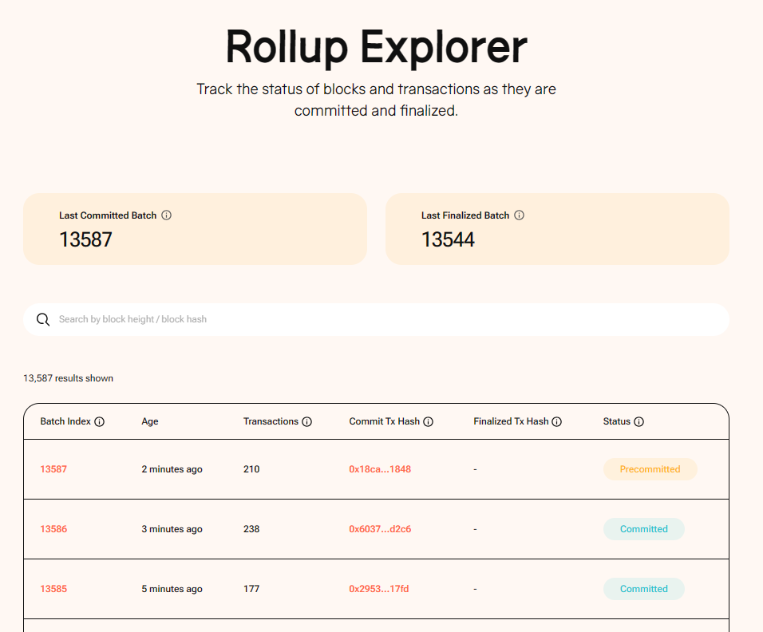Open commit hash 0x2953...17fd
Screen dimensions: 763x632
click(379, 589)
